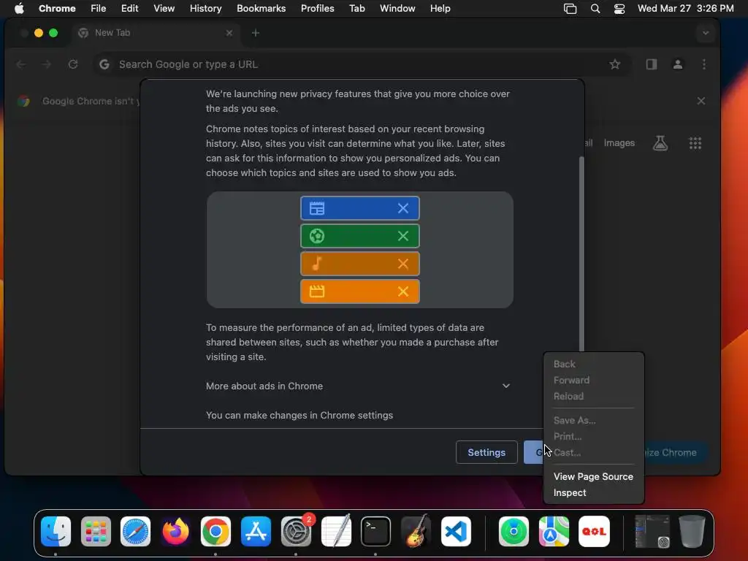The height and width of the screenshot is (561, 748).
Task: Open the File menu
Action: pos(99,9)
